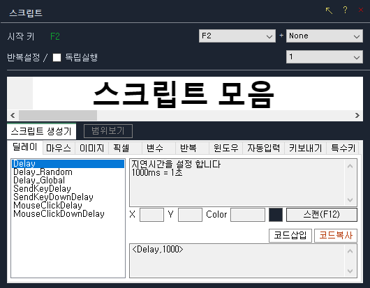Click up arrow of description box scrollbar

(350, 166)
